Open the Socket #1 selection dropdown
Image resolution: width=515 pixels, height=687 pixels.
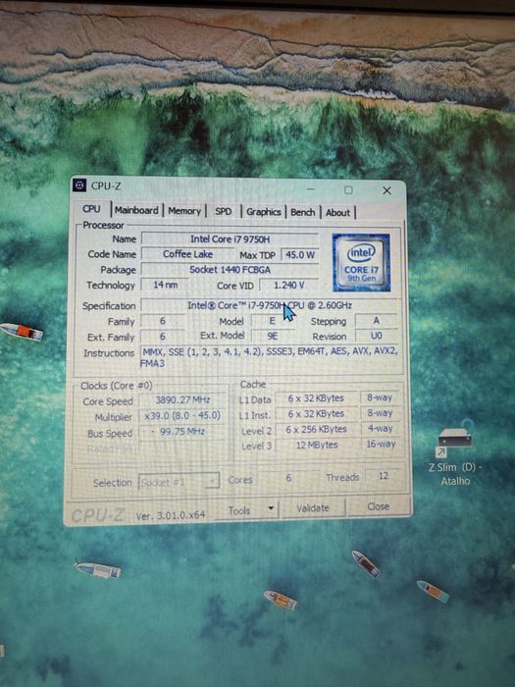[179, 482]
